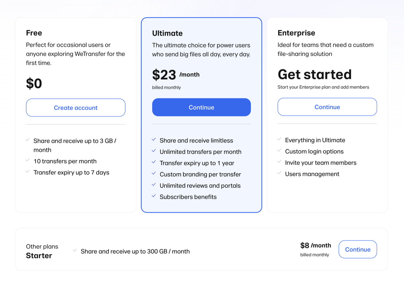Click Continue next to the Starter plan
Viewport: 404px width, 287px height.
tap(358, 249)
